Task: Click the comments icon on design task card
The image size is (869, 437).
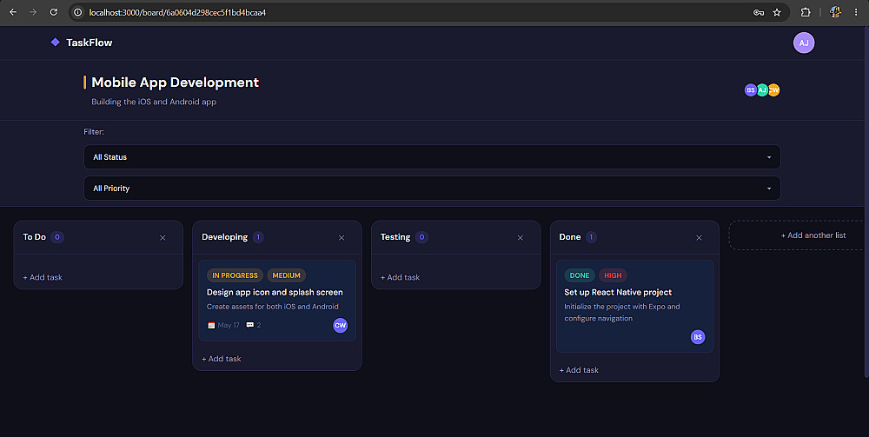Action: (x=250, y=325)
